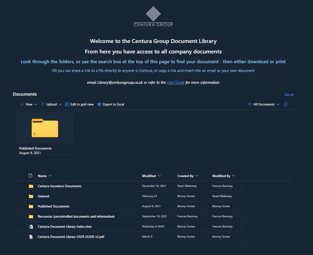This screenshot has height=255, width=313.
Task: Click Stuart Blakeway modifier of General folder
Action: [x=222, y=196]
